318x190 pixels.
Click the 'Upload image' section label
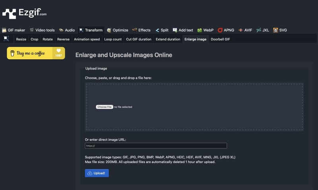[x=96, y=68]
